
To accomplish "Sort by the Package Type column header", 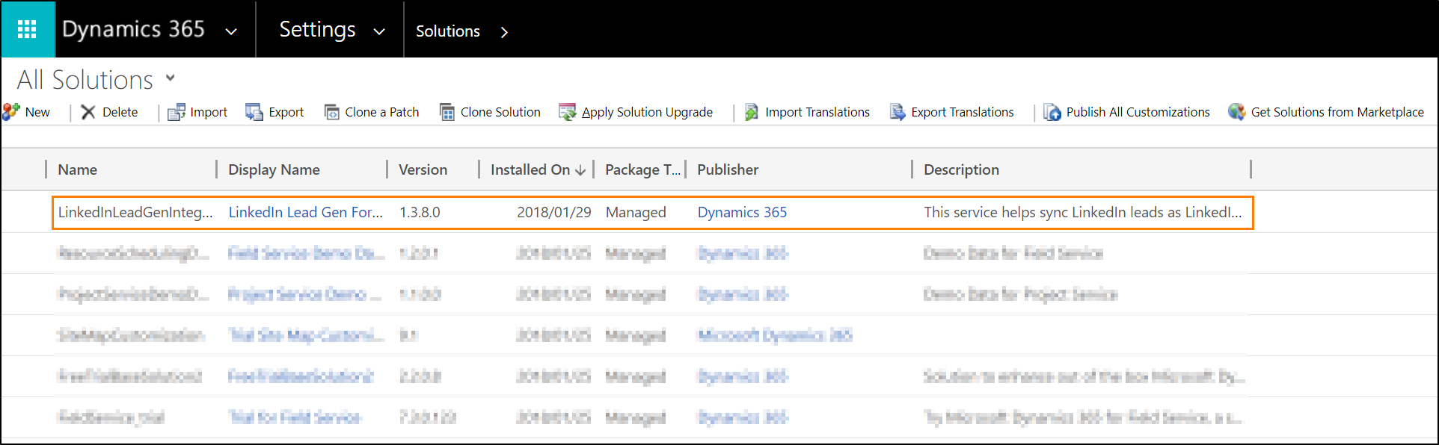I will click(x=642, y=169).
